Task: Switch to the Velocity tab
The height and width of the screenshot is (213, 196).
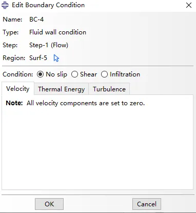Action: coord(18,89)
